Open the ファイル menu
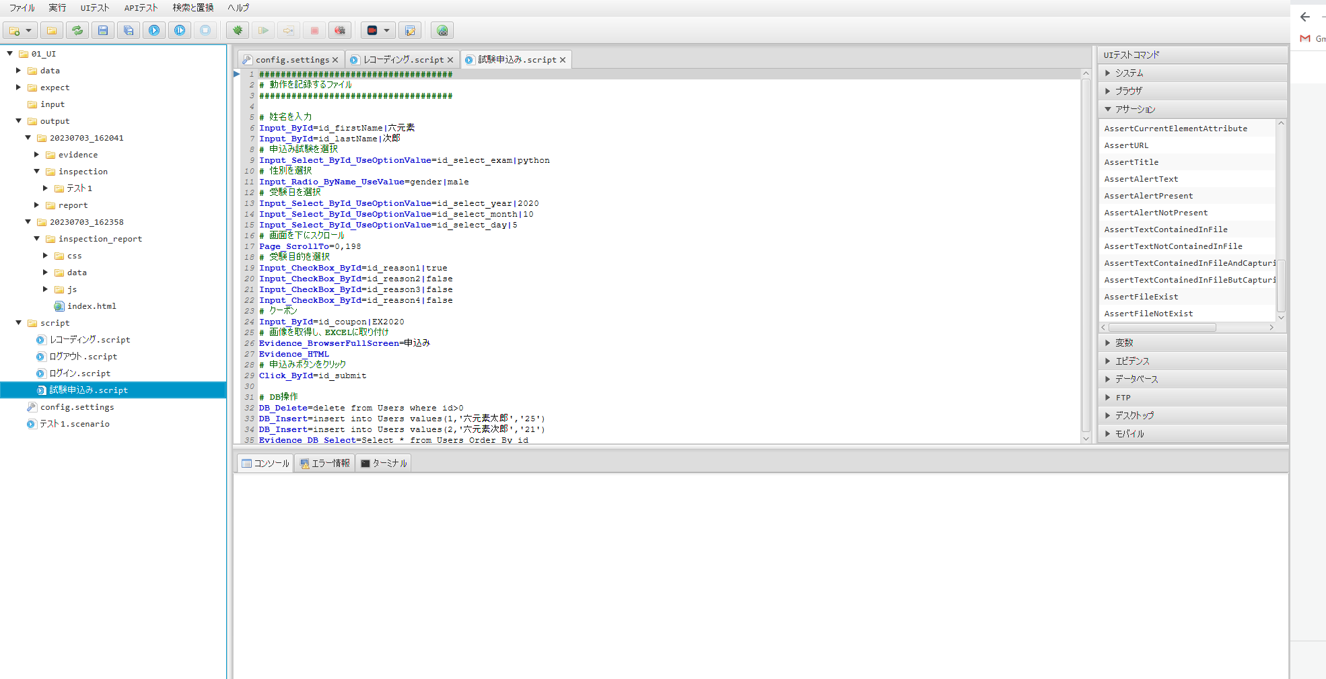 22,7
